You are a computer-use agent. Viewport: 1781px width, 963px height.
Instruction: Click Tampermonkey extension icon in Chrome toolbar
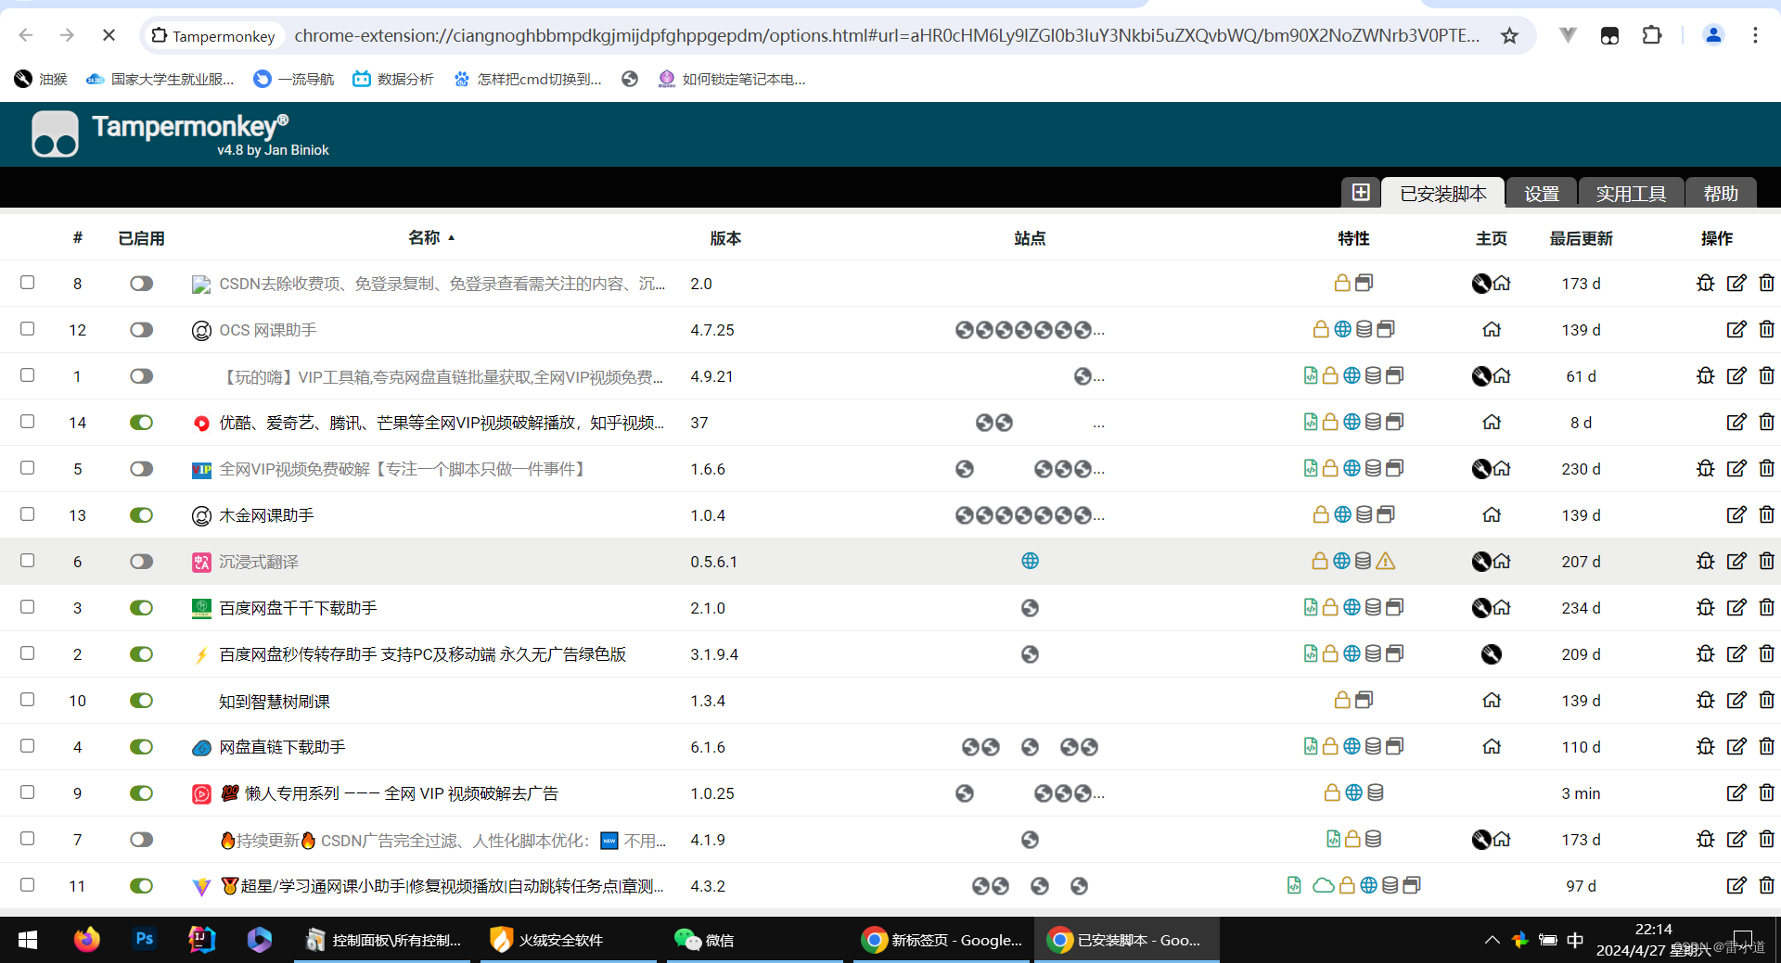click(x=1609, y=35)
